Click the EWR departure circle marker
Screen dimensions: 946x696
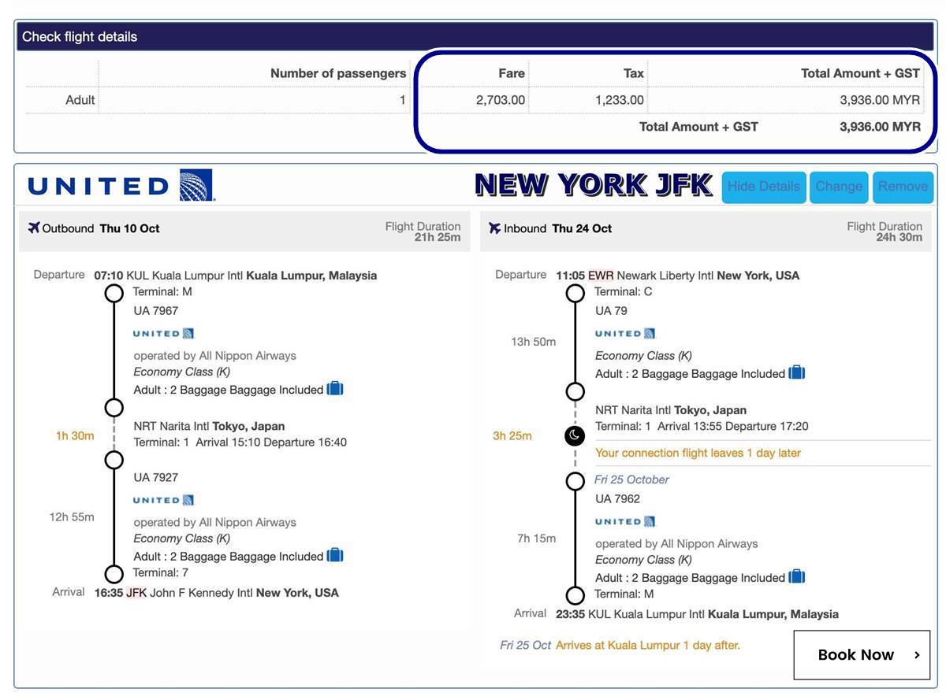click(x=575, y=294)
